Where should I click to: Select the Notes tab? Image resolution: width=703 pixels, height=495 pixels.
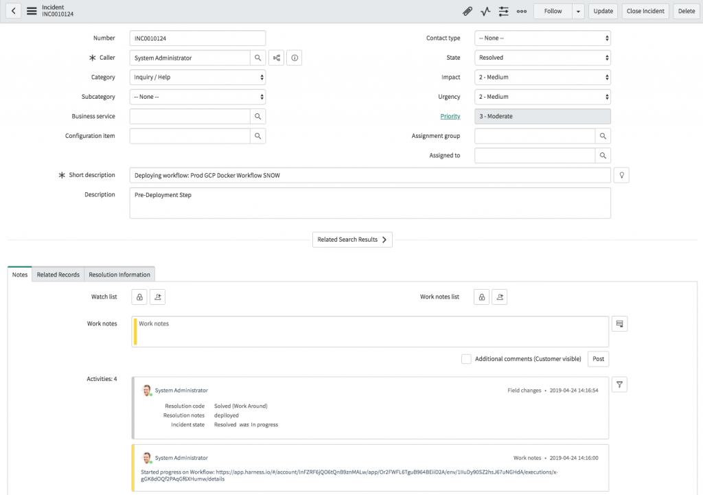(x=20, y=275)
